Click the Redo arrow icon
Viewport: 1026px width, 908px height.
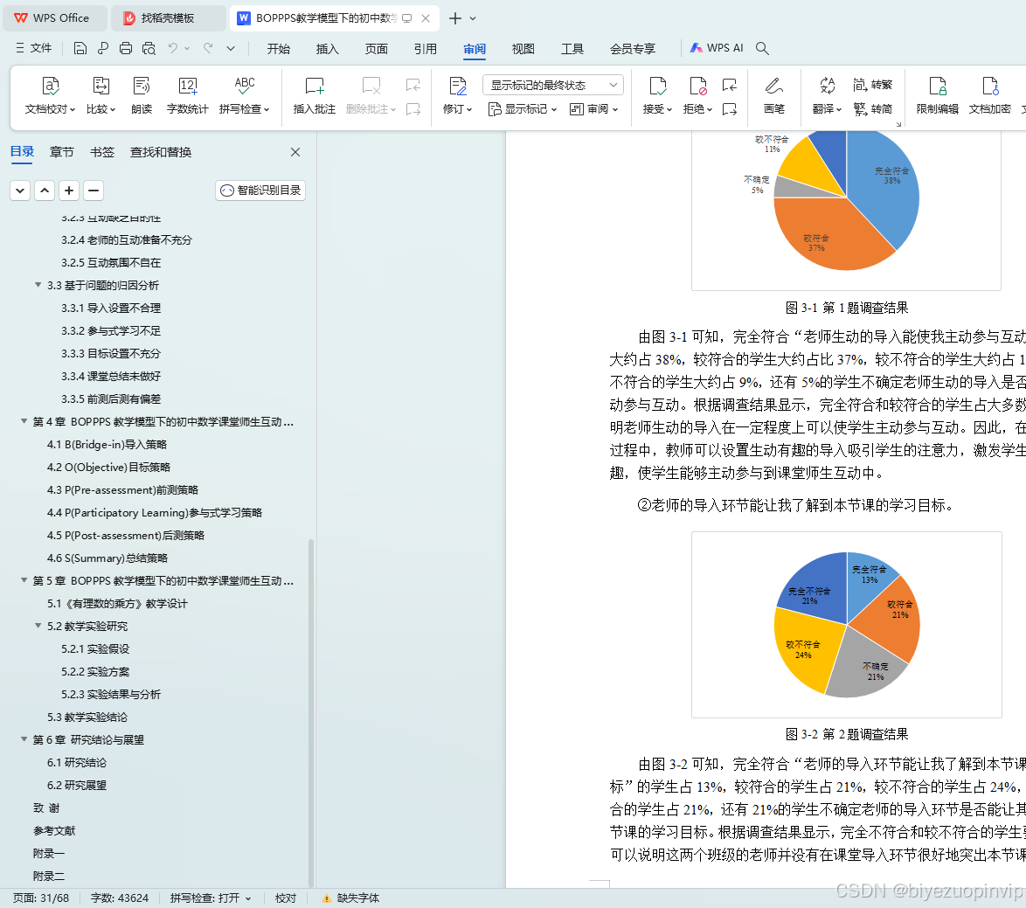coord(208,48)
